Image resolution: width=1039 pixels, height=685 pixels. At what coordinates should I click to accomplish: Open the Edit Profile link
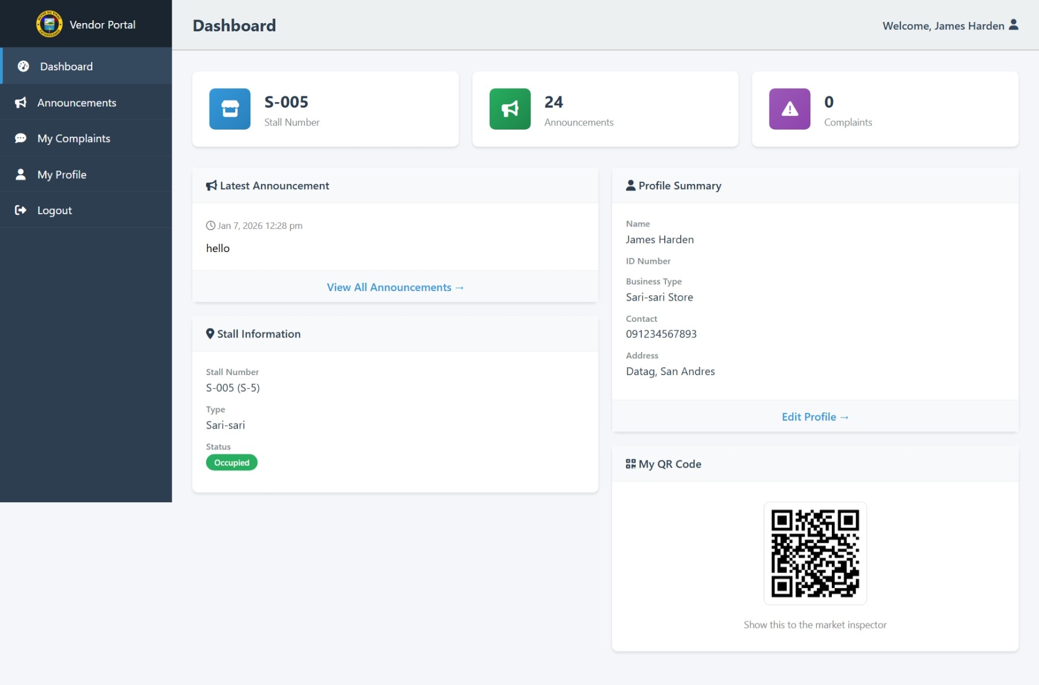[x=815, y=417]
